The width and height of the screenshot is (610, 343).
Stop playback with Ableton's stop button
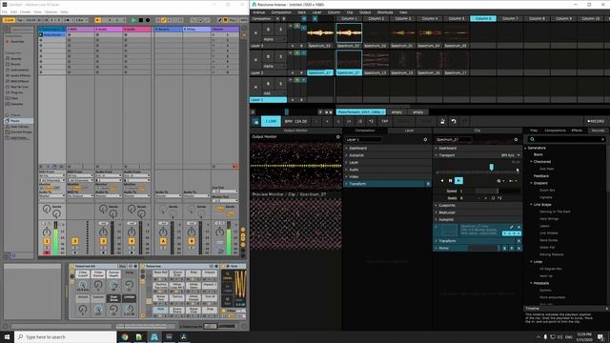tap(140, 20)
